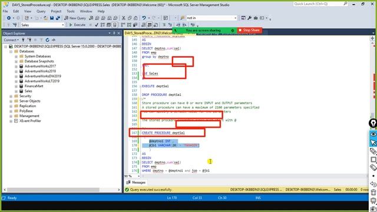Viewport: 377px width, 212px height.
Task: Open the Messages results tab
Action: [x=136, y=183]
